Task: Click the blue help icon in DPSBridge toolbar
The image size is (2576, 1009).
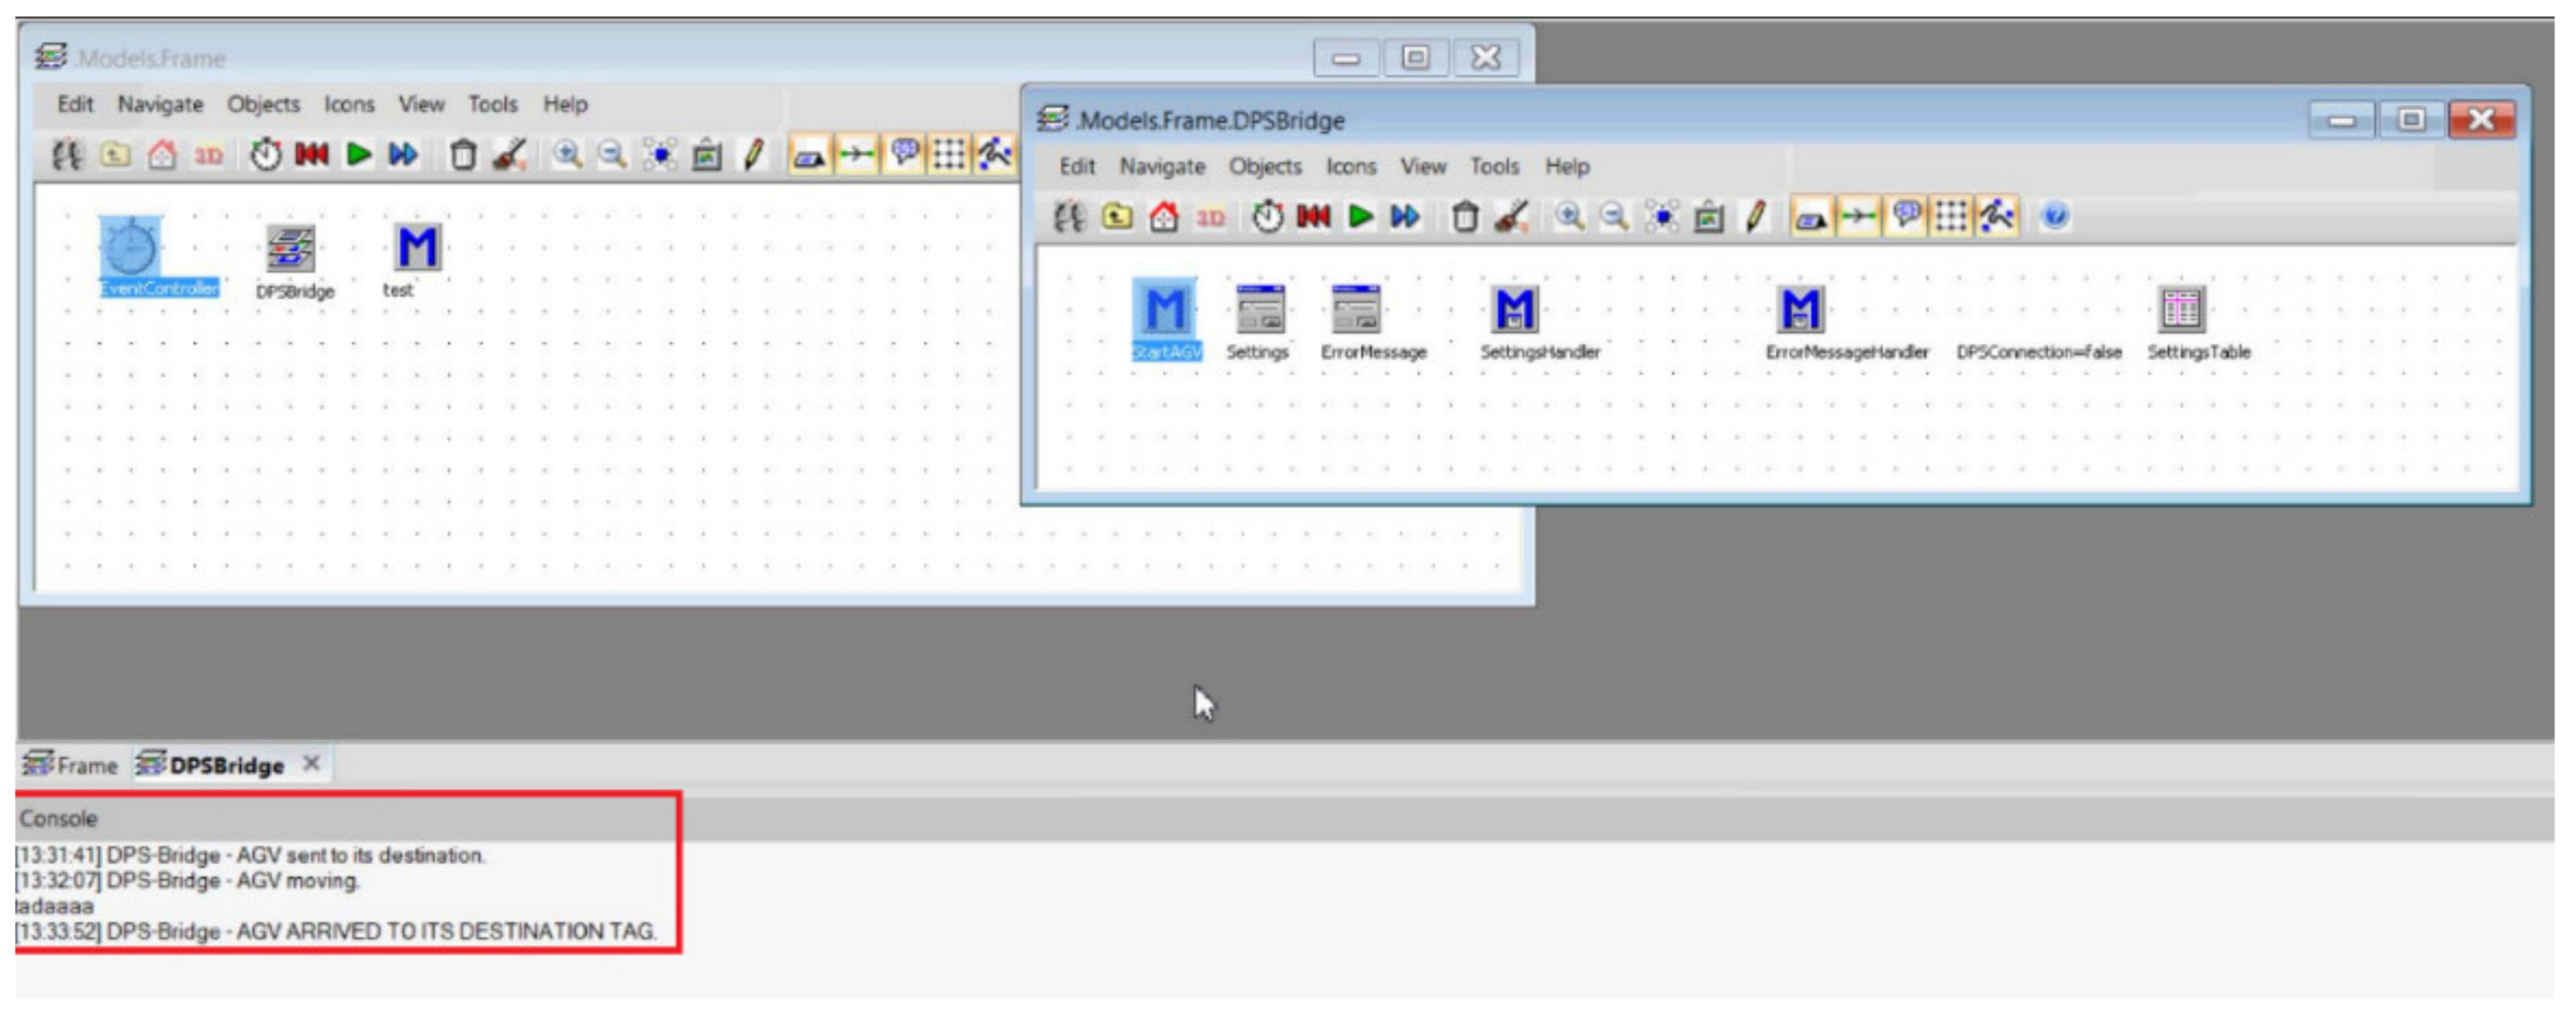Action: pyautogui.click(x=2055, y=216)
